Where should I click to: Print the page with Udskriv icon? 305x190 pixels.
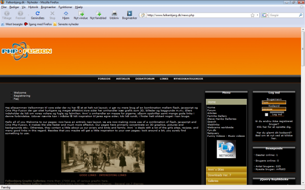click(x=114, y=13)
